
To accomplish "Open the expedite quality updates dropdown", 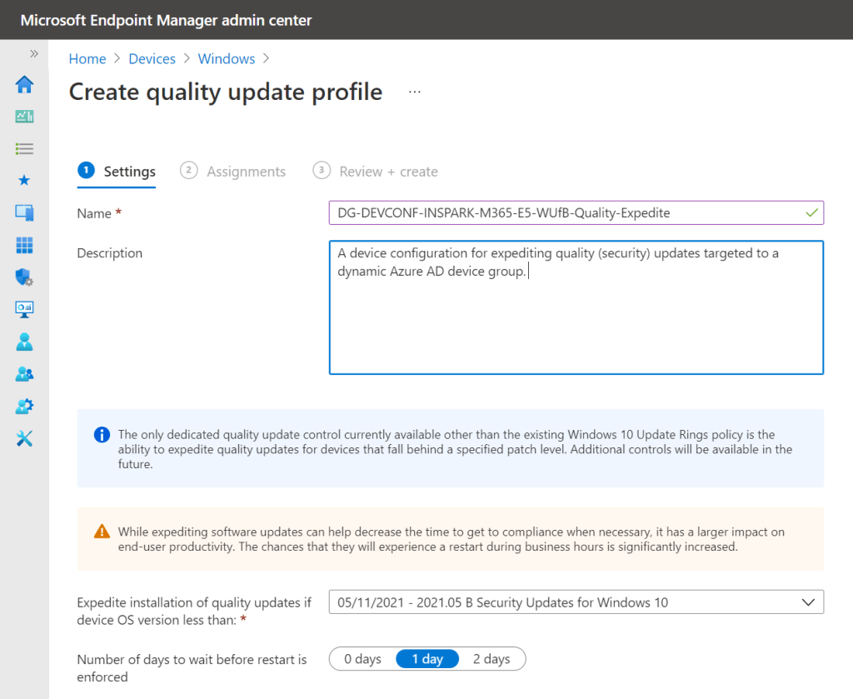I will click(576, 602).
